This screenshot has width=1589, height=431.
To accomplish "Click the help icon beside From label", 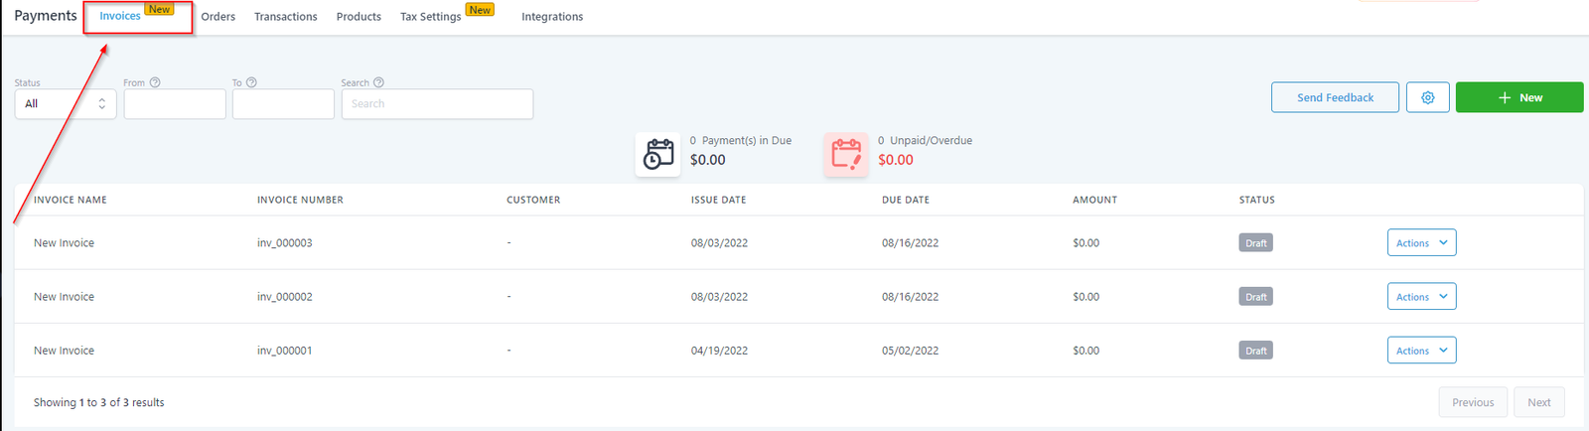I will pos(155,82).
